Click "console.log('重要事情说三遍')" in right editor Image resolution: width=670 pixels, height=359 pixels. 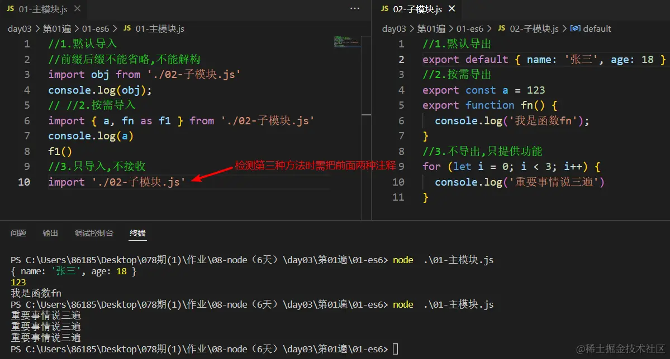(x=520, y=182)
